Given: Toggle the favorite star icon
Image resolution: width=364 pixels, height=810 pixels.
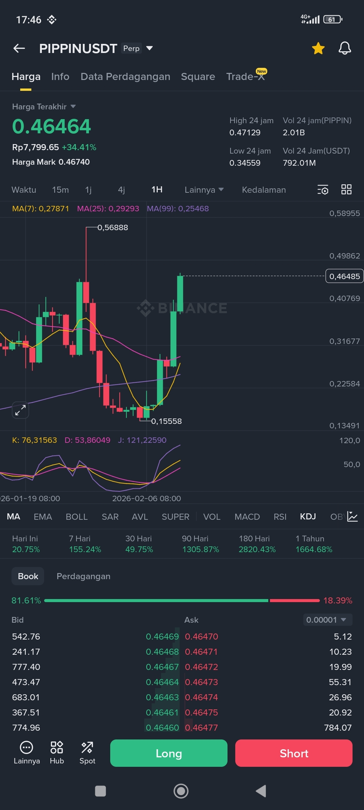Looking at the screenshot, I should pos(318,48).
